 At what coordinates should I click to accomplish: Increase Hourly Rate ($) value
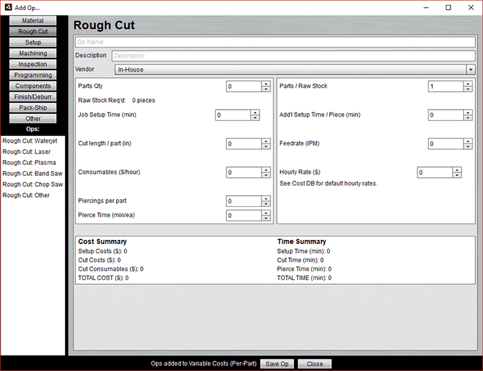tap(457, 170)
